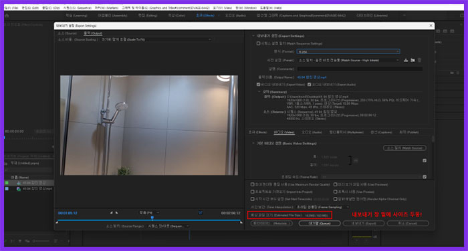
Task: Click the Set Out Point triangle icon
Action: tap(117, 212)
